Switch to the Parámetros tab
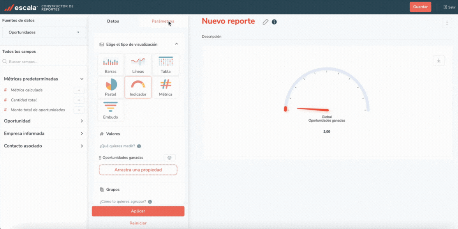 click(x=163, y=21)
